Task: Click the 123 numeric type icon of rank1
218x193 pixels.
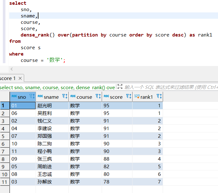Action: point(137,96)
